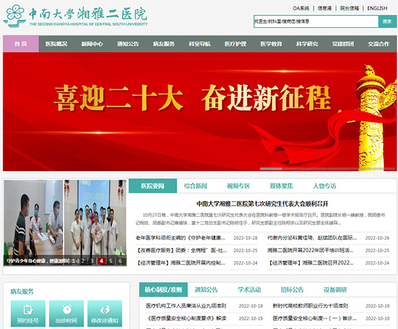Open 医疗机构工作人员廉洁从业九项准则
Screen dimensions: 398x329
pyautogui.click(x=186, y=306)
